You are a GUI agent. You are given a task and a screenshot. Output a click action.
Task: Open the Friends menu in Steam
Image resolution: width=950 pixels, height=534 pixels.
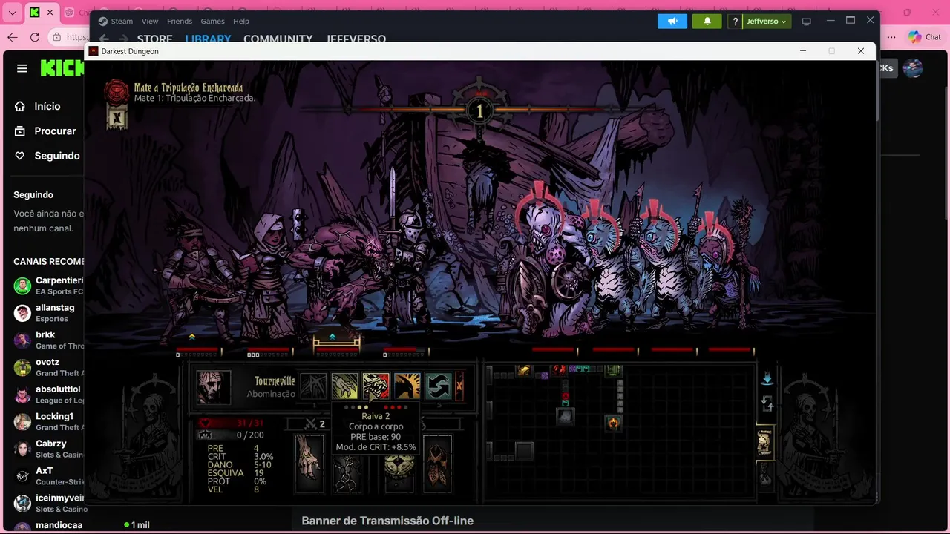pyautogui.click(x=180, y=21)
